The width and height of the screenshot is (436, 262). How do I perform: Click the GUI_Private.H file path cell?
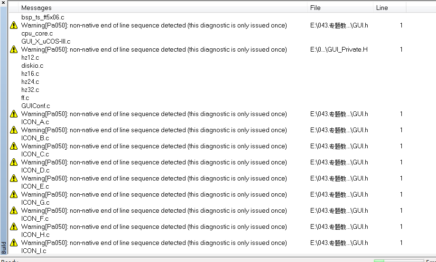coord(339,49)
